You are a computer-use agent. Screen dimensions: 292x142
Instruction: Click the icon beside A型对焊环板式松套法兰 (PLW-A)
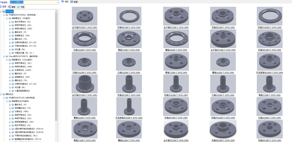pos(13,129)
